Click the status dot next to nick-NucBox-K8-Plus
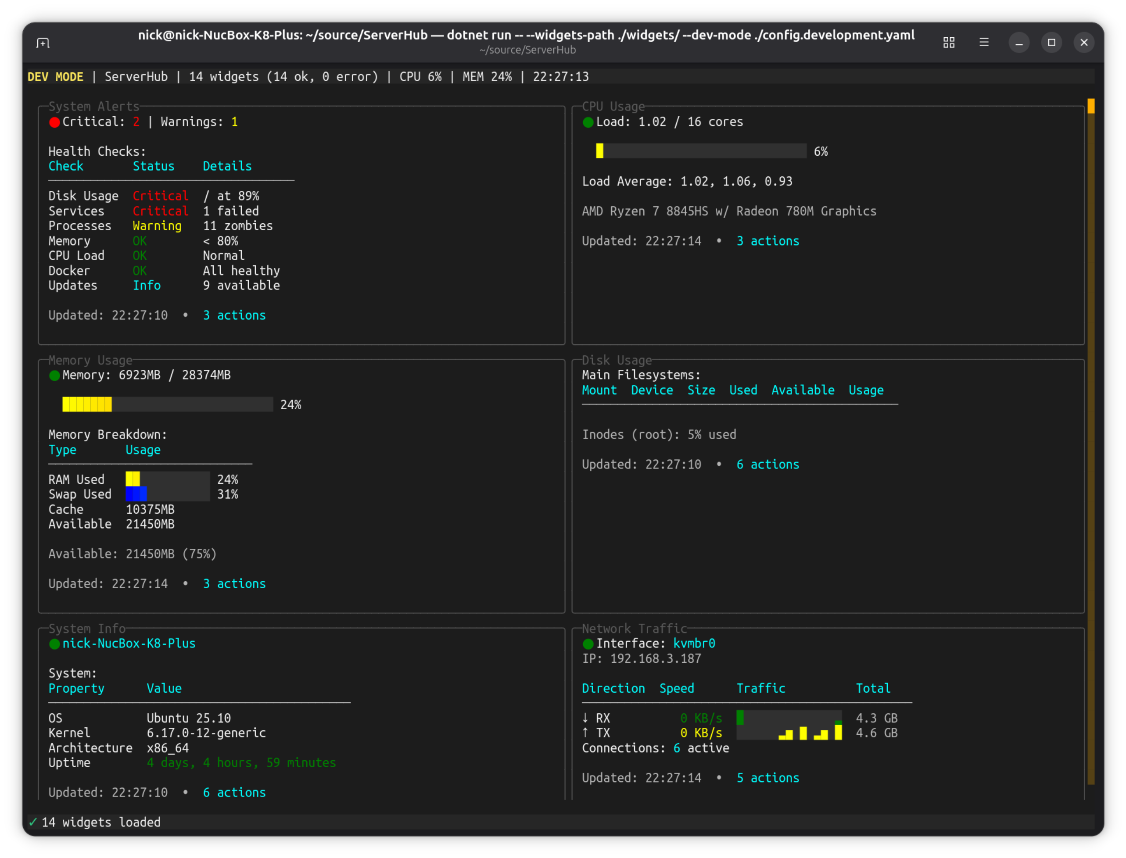This screenshot has height=858, width=1126. click(54, 643)
